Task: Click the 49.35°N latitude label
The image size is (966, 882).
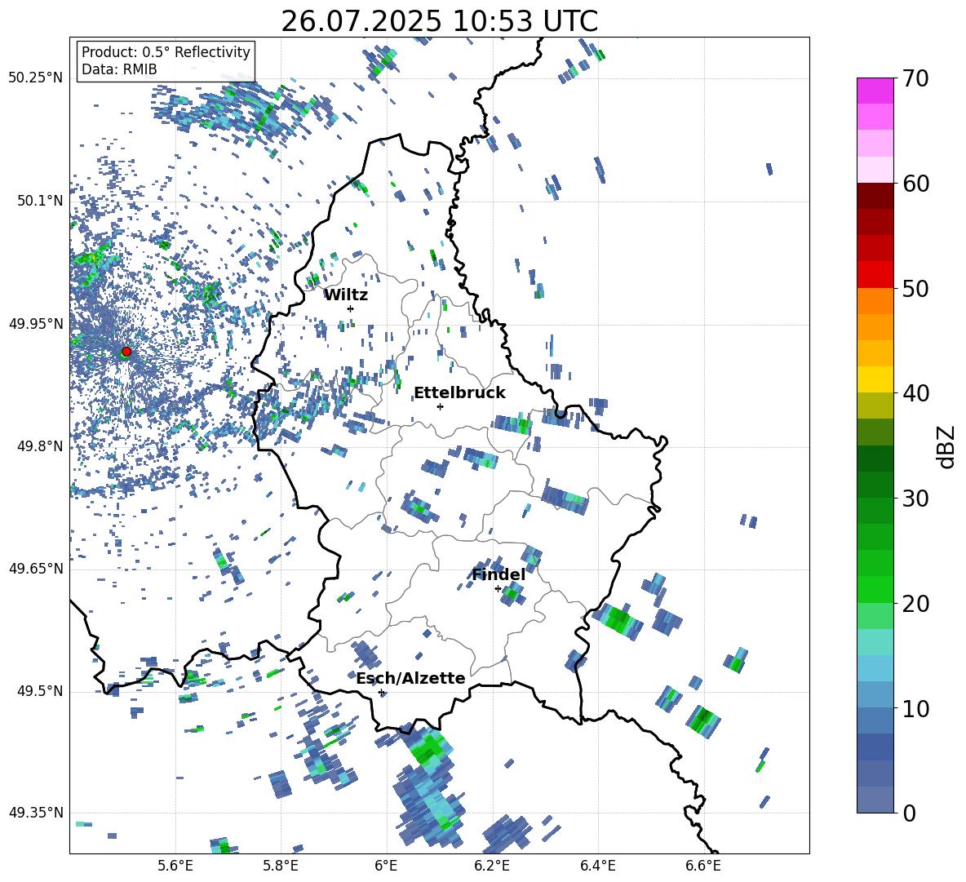Action: point(36,813)
